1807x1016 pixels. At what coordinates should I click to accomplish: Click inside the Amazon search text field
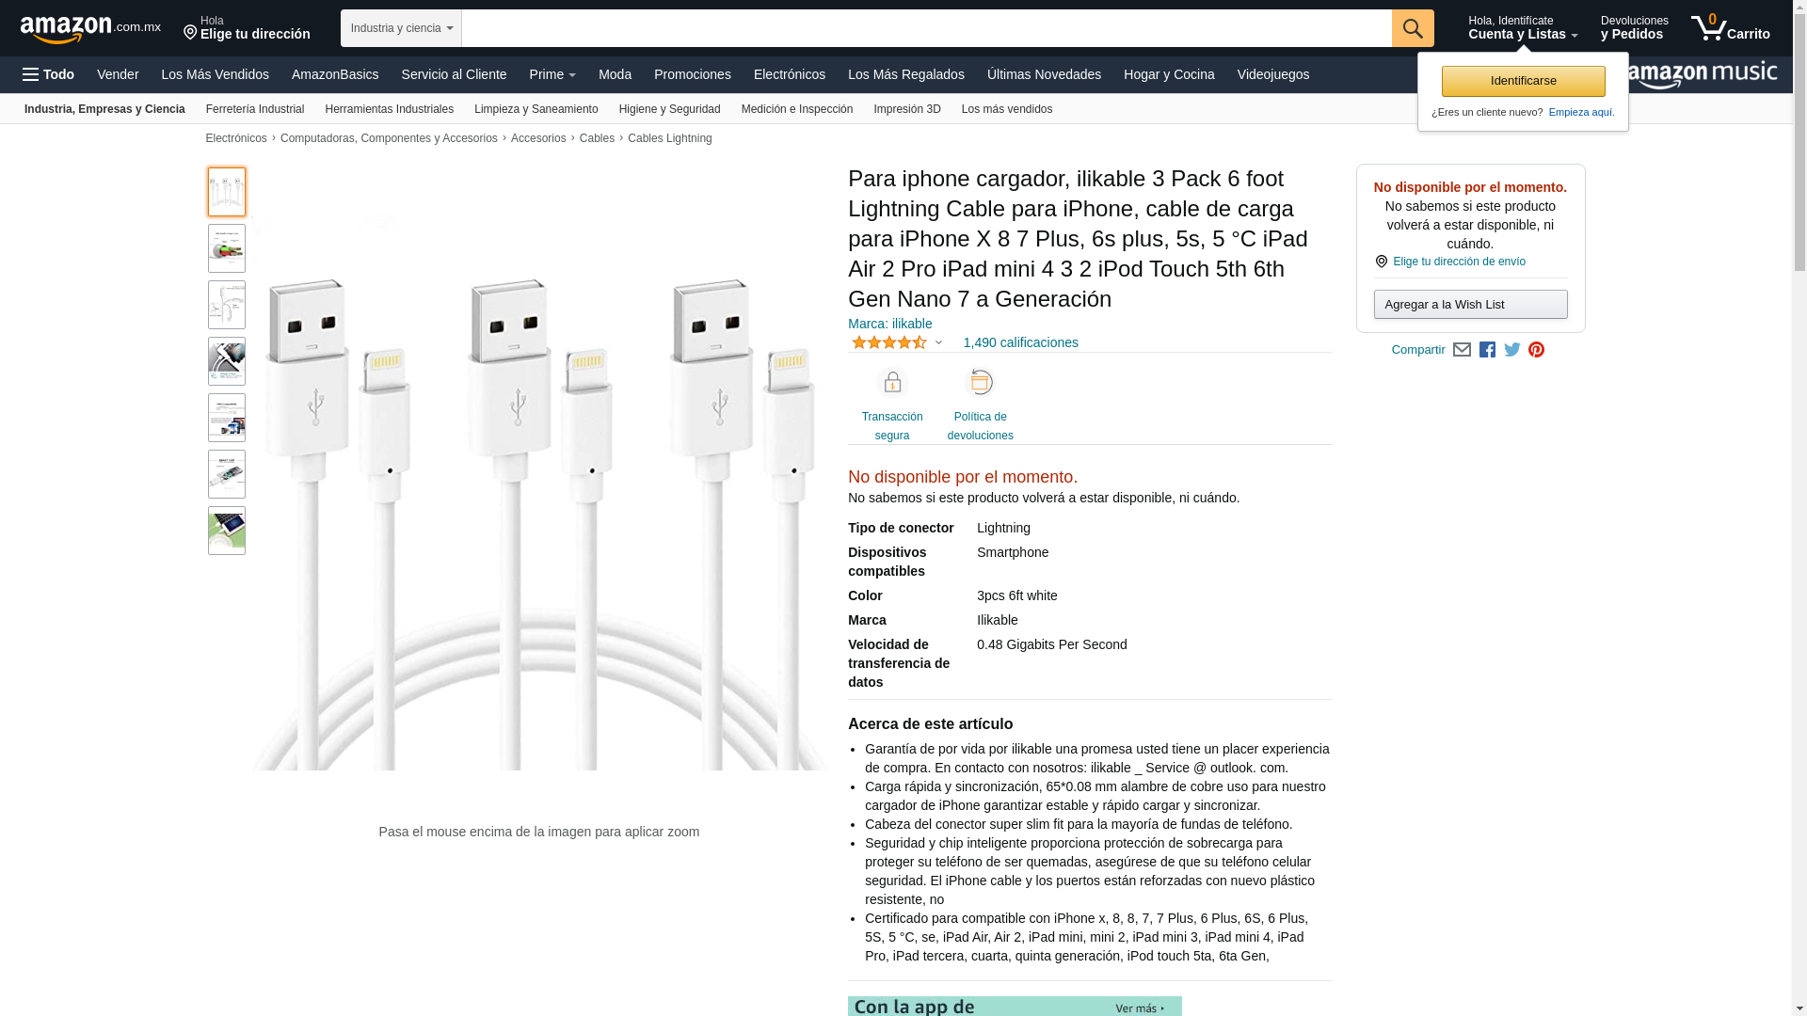tap(927, 28)
